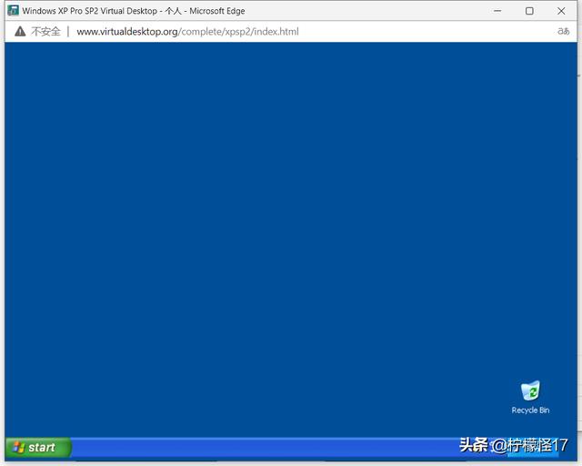The height and width of the screenshot is (466, 582).
Task: Click the not-secure warning triangle icon
Action: click(x=20, y=32)
